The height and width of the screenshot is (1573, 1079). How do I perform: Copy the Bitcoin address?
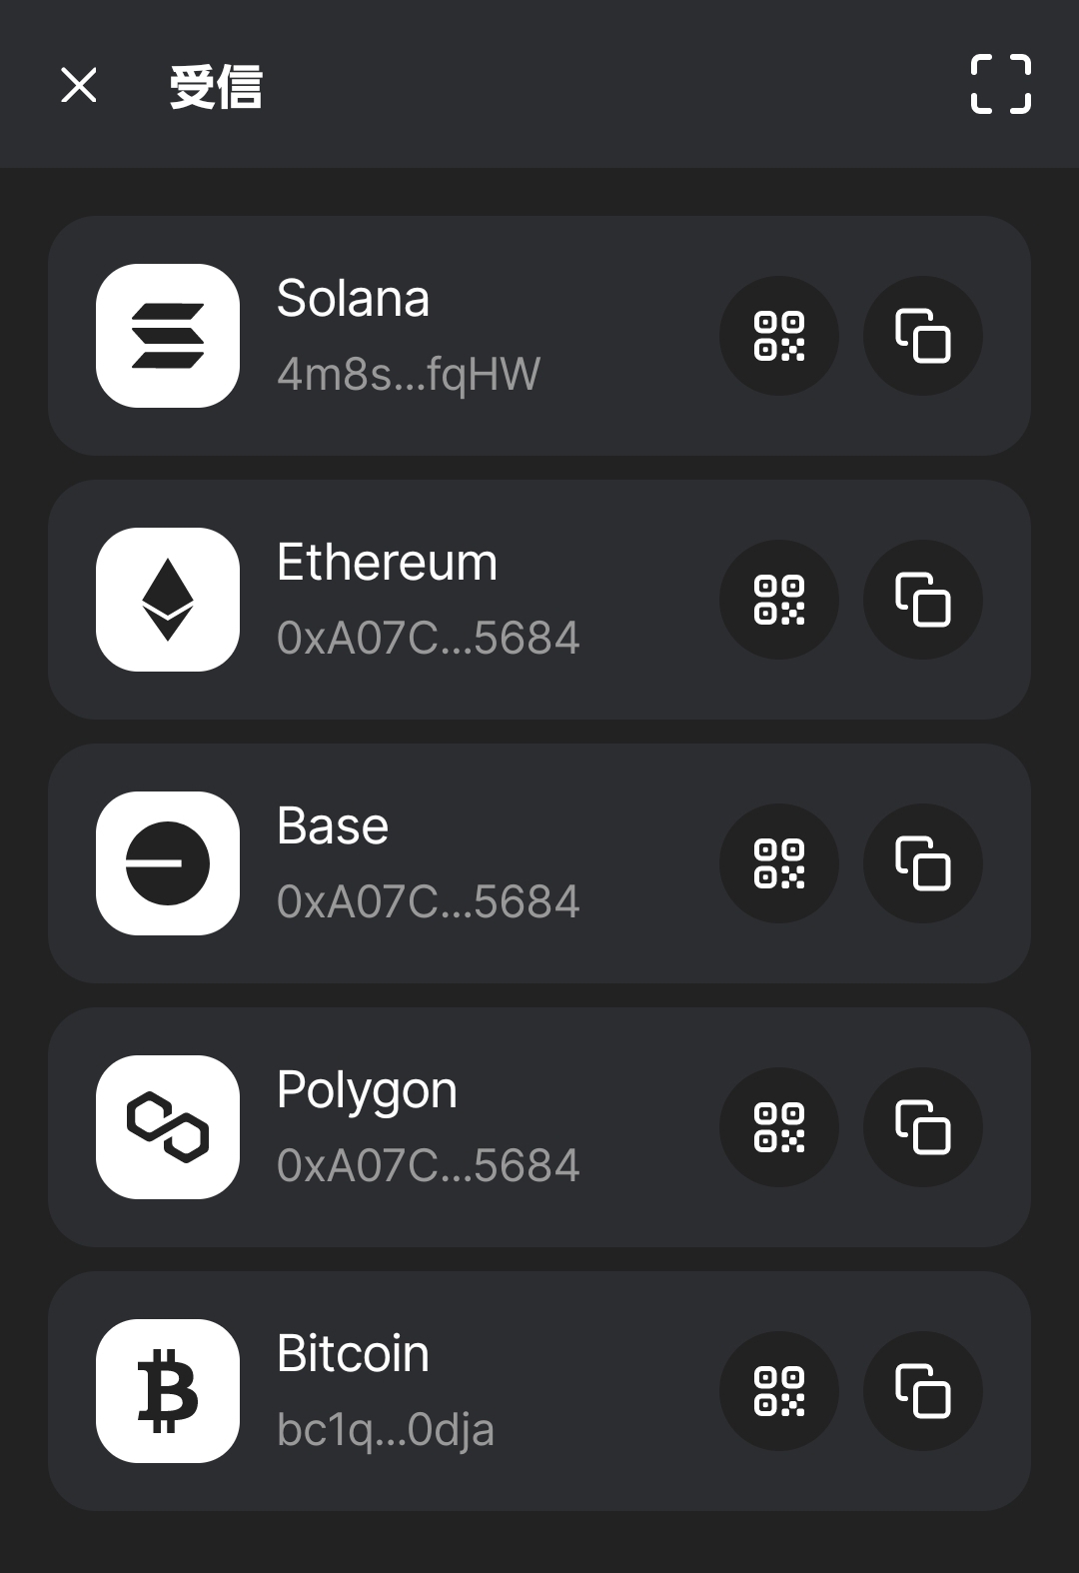click(x=922, y=1391)
